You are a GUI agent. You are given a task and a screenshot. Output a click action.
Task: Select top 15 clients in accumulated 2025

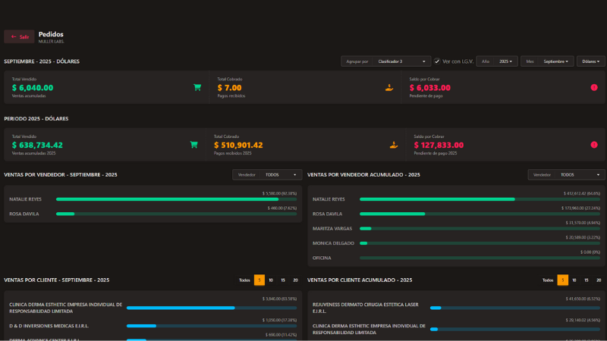click(587, 280)
